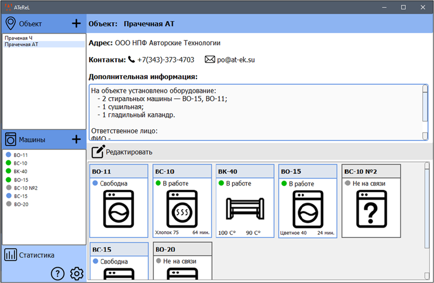Maximize the ATeReL window

pos(403,7)
